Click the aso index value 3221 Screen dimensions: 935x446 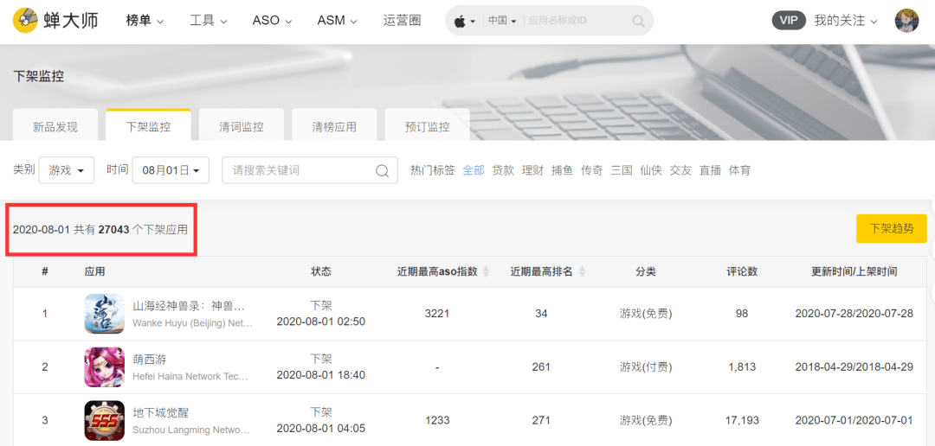437,314
